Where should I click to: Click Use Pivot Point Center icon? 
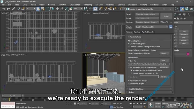(85, 9)
